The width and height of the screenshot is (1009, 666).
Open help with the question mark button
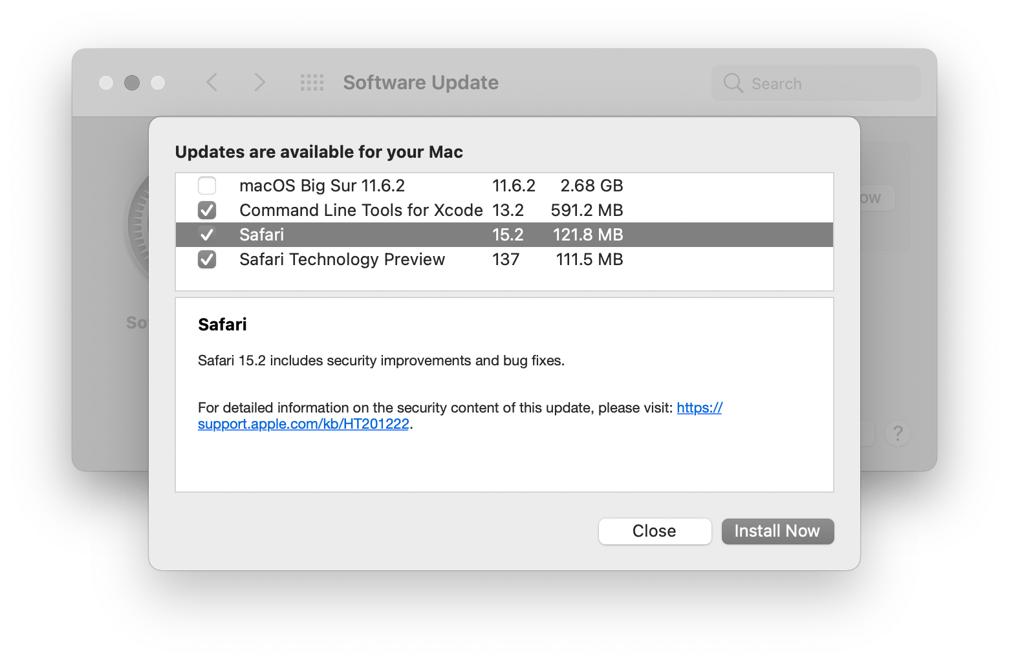(898, 433)
